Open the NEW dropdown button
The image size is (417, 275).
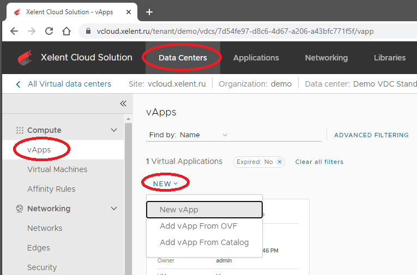(x=165, y=184)
